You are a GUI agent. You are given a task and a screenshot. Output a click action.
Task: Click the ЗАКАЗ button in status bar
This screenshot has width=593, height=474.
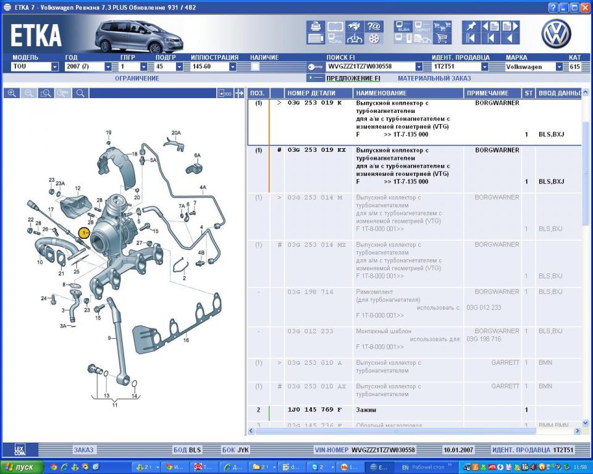pyautogui.click(x=83, y=450)
